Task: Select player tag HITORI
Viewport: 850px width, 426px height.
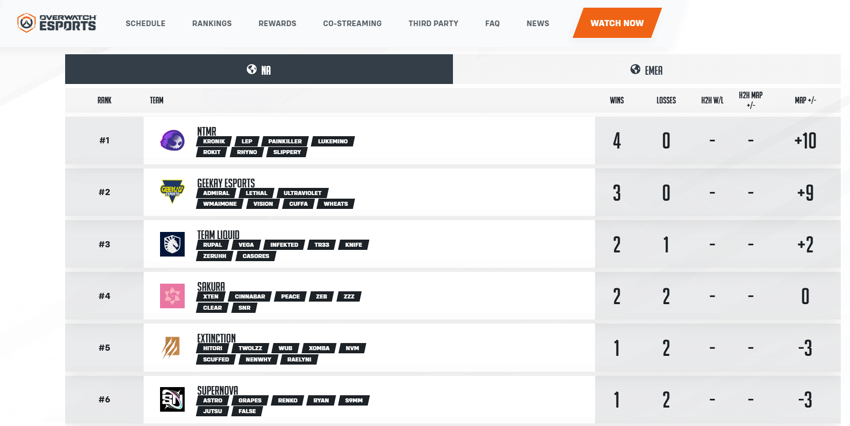Action: click(x=213, y=348)
